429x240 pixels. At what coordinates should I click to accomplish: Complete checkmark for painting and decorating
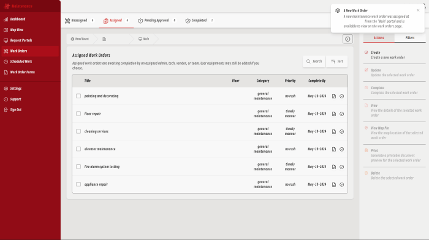tap(342, 96)
